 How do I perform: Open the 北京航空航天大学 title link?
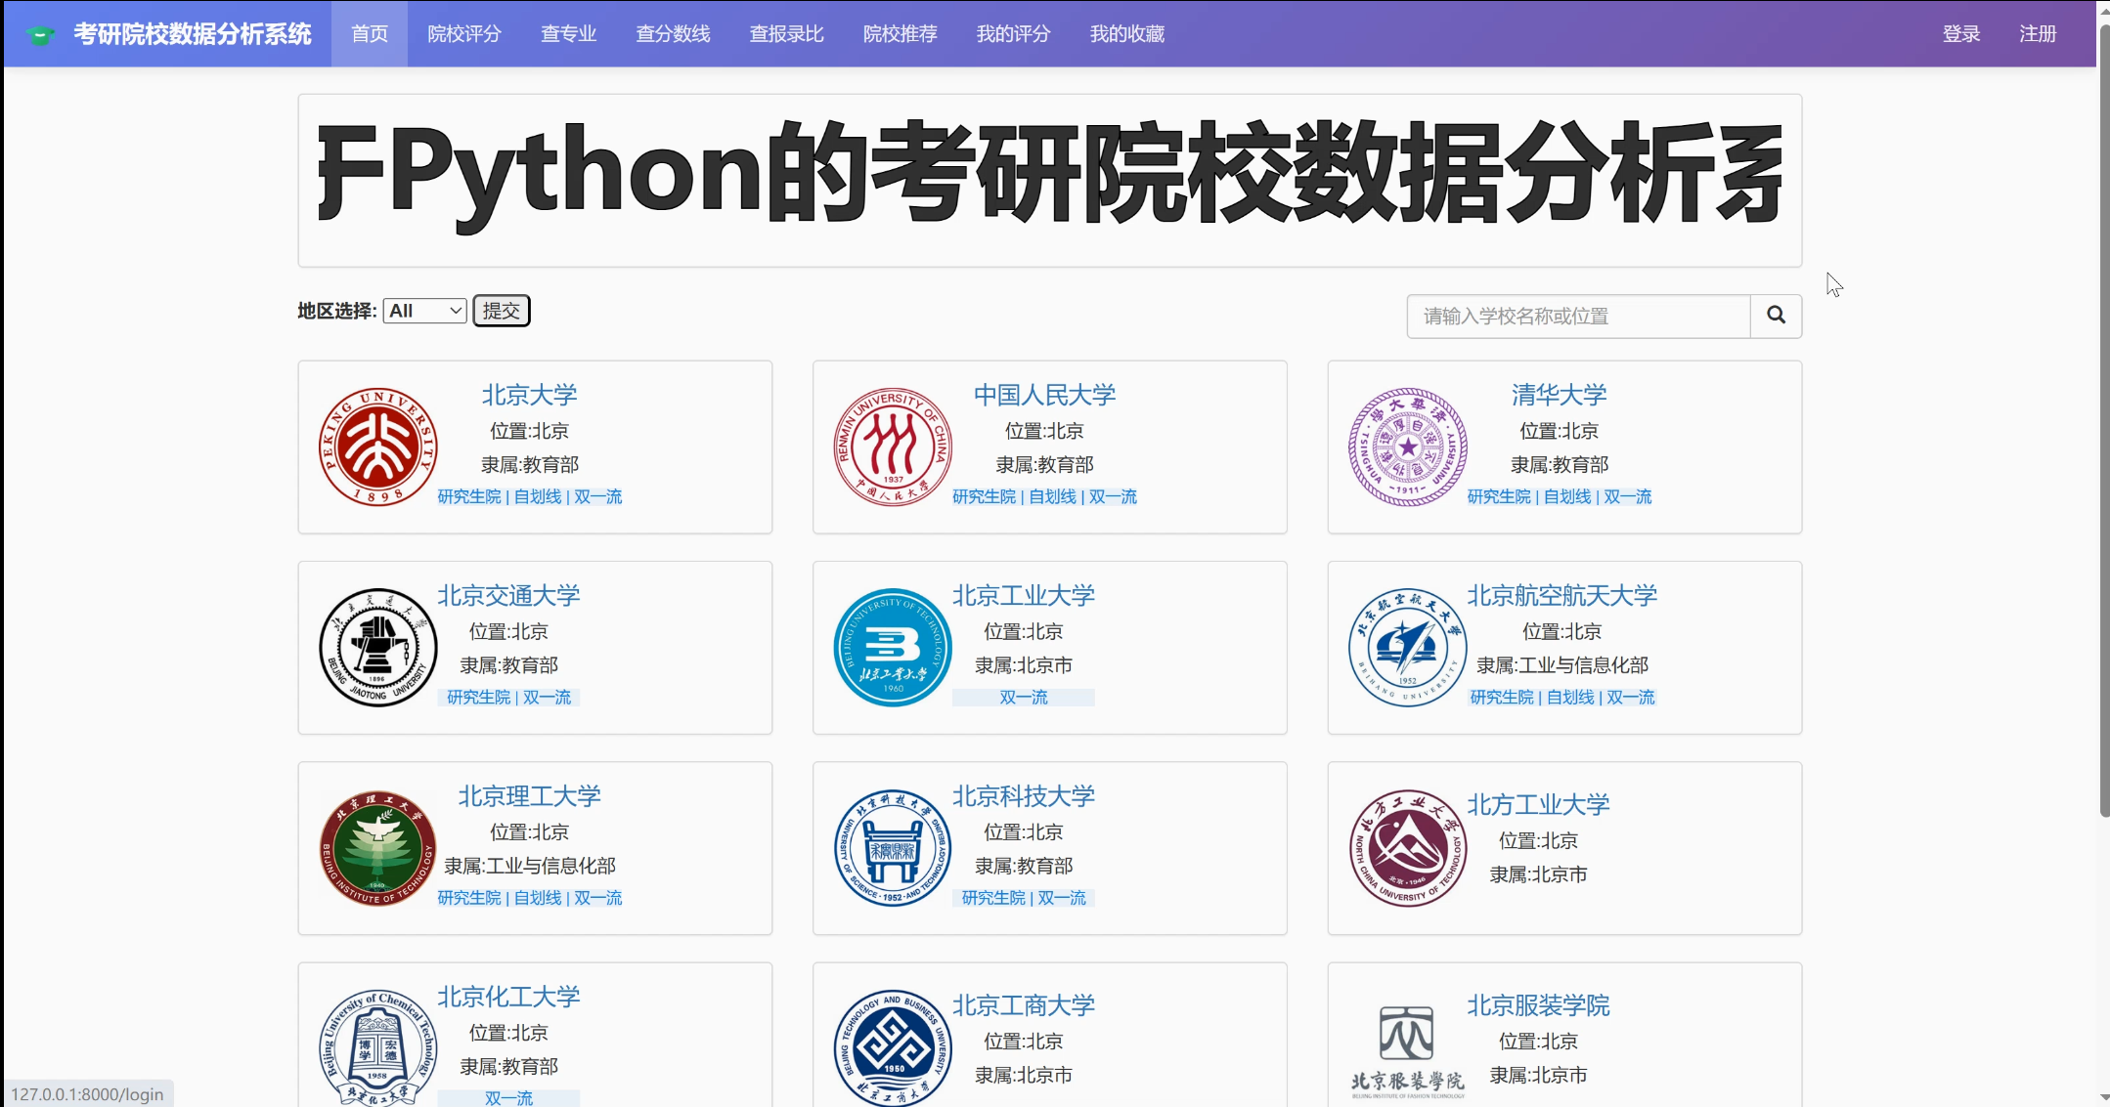[x=1562, y=595]
